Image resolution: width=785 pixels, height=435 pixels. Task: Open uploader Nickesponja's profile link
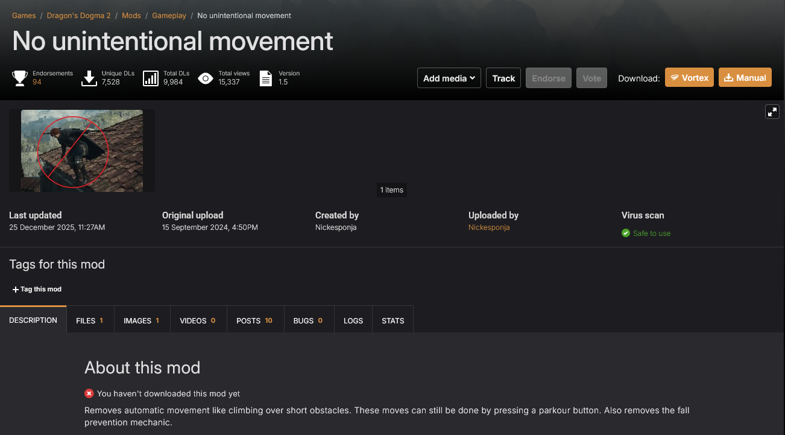tap(489, 227)
